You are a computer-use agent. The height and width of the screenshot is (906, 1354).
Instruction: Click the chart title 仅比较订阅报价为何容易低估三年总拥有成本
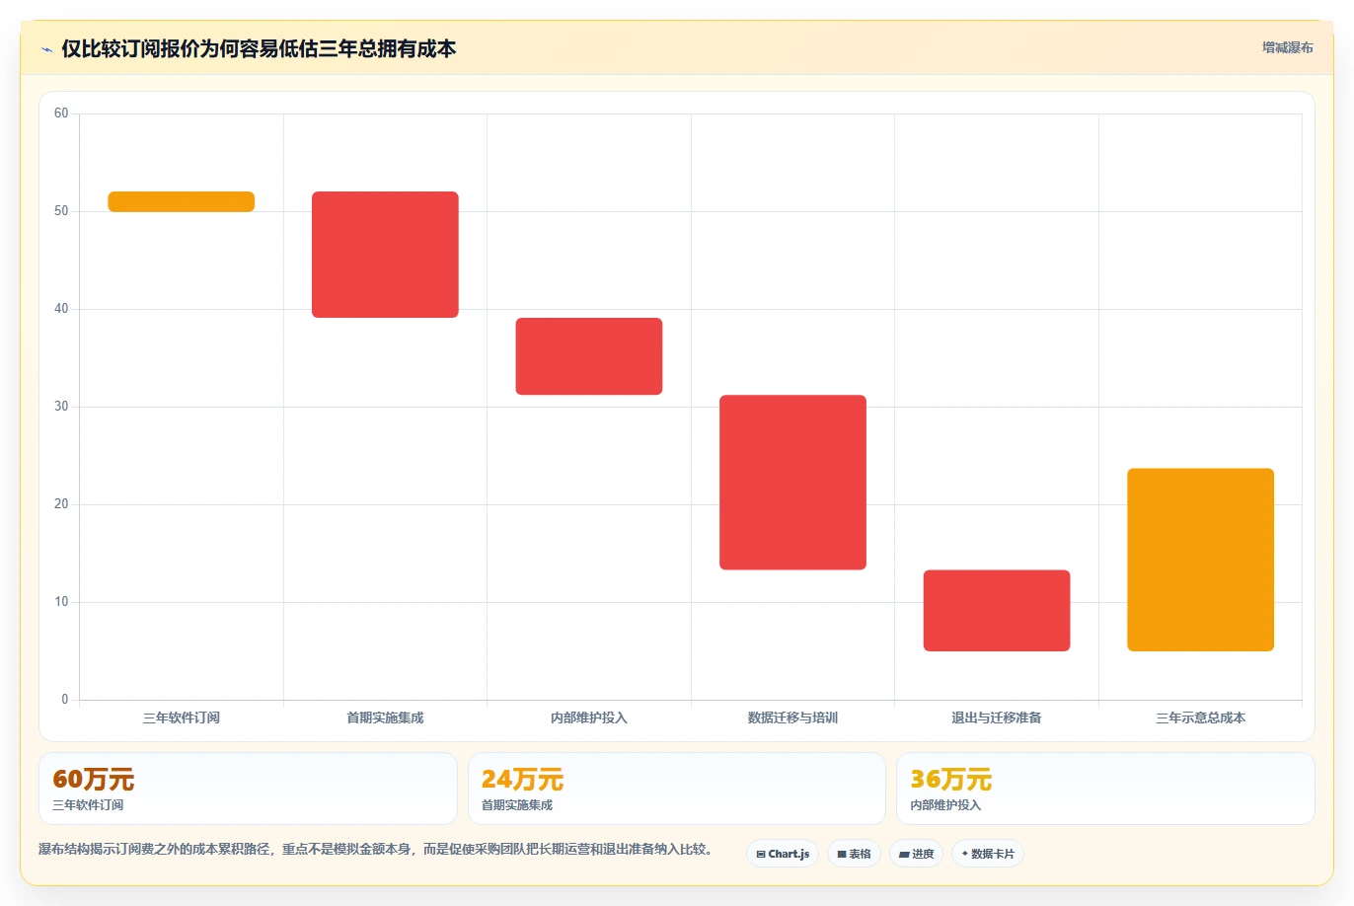point(259,48)
